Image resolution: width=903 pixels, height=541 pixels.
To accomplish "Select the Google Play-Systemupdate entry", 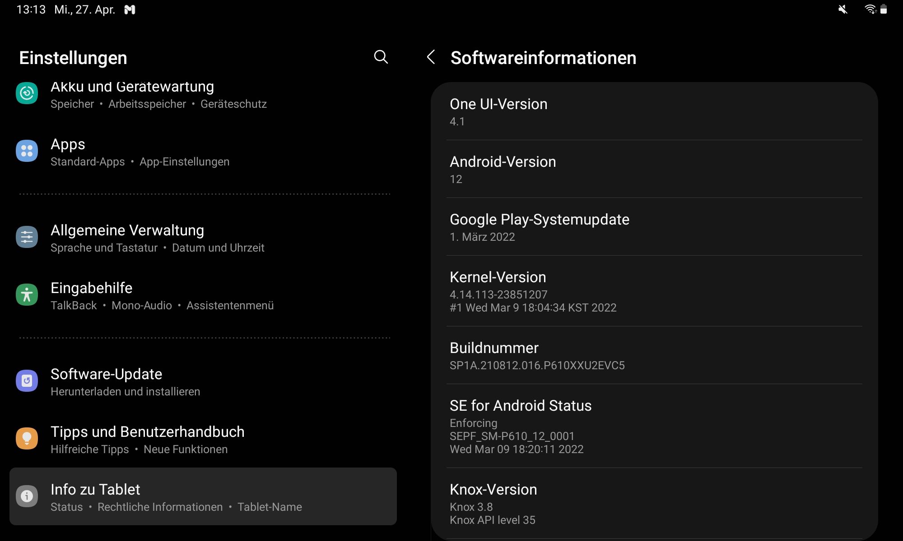I will click(x=654, y=227).
